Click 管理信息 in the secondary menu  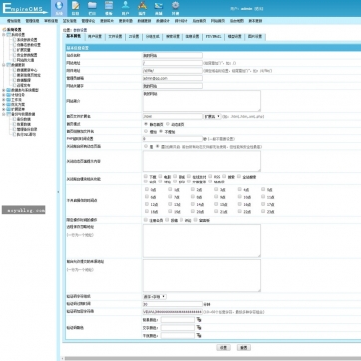32,21
